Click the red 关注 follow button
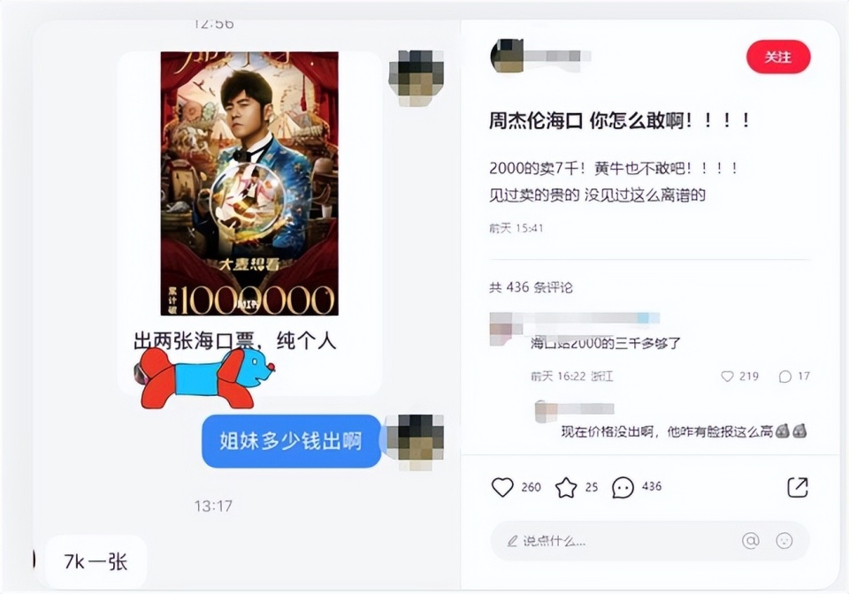Screen dimensions: 849x594 778,57
